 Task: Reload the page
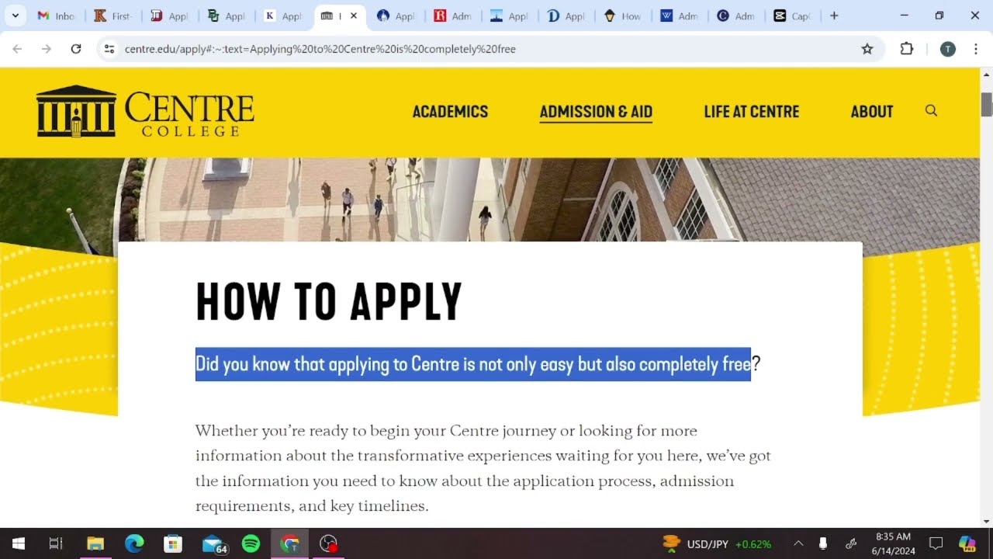tap(76, 49)
